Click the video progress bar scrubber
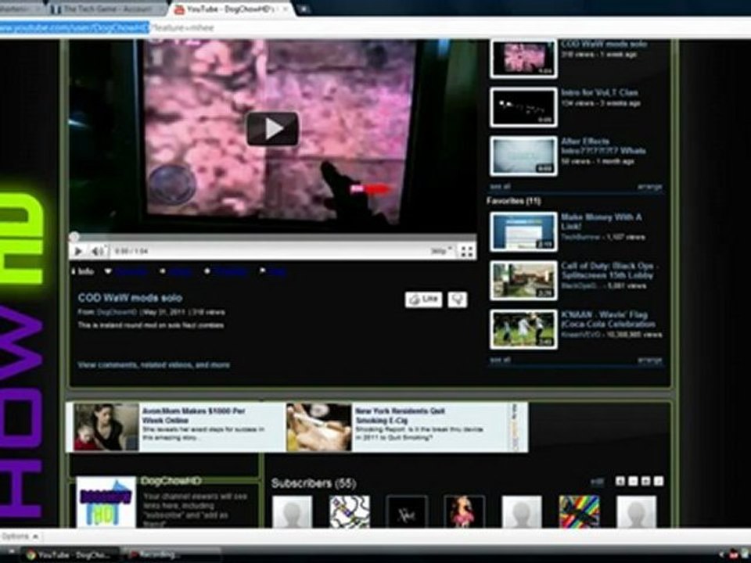751x563 pixels. tap(74, 236)
